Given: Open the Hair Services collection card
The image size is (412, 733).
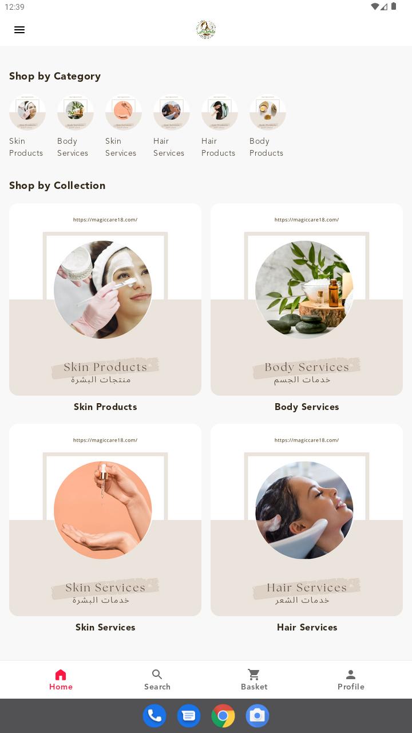Looking at the screenshot, I should pos(307,520).
